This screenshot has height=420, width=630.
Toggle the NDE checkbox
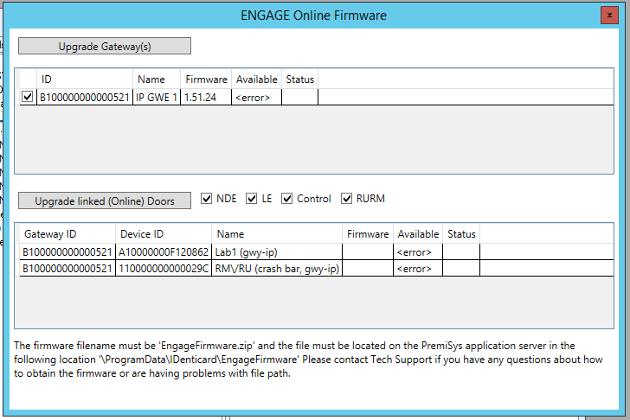point(206,198)
